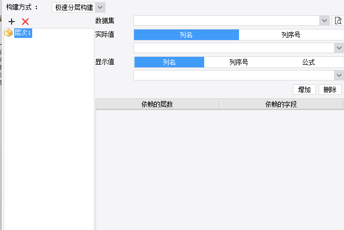
Task: Expand the 显示值 column dropdown arrow
Action: (339, 75)
